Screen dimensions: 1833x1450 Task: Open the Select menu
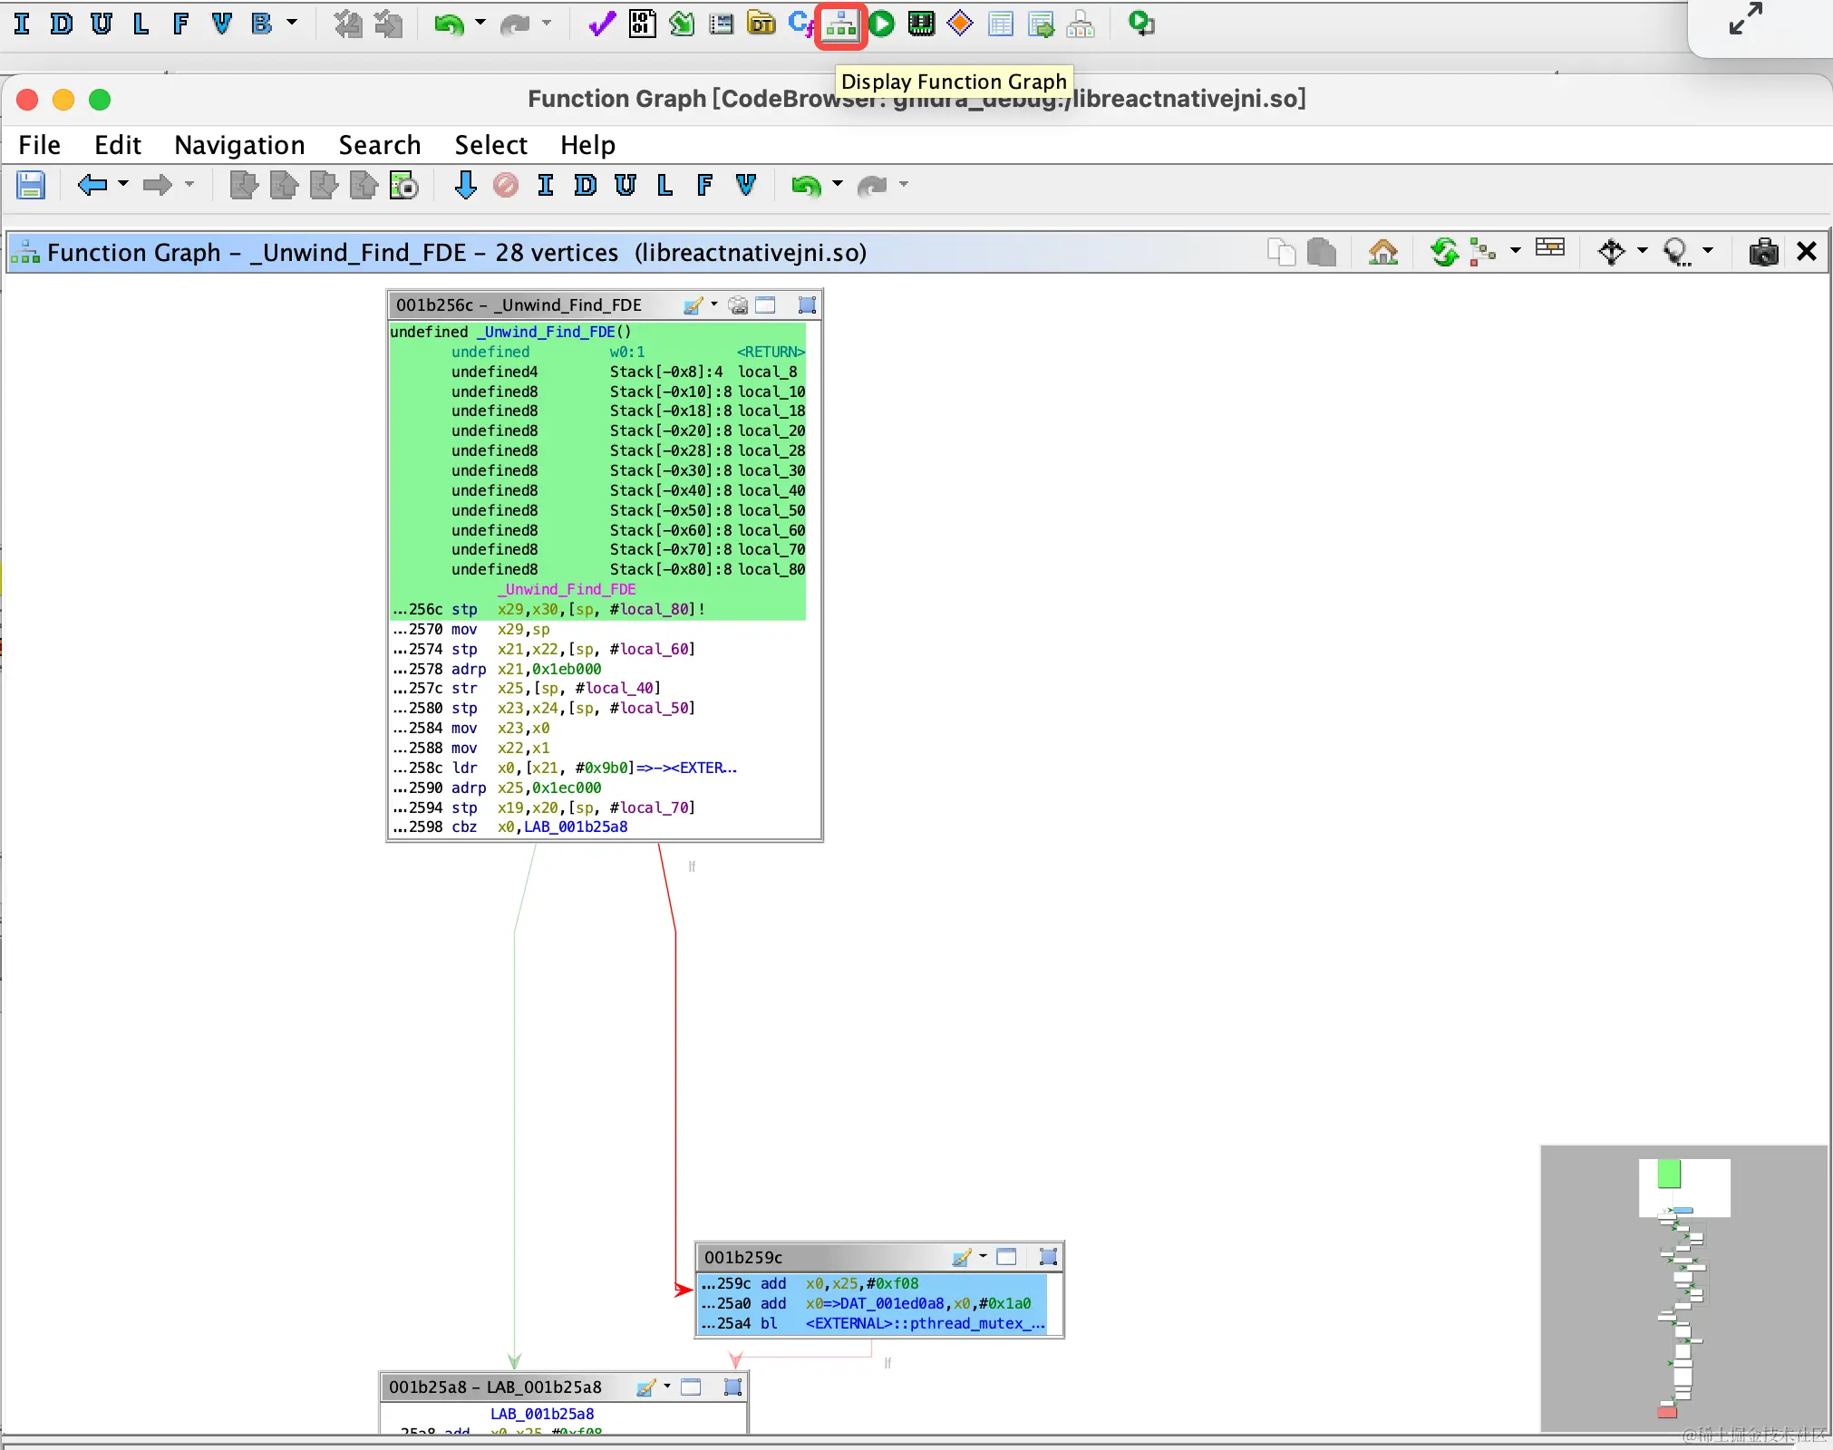coord(490,145)
